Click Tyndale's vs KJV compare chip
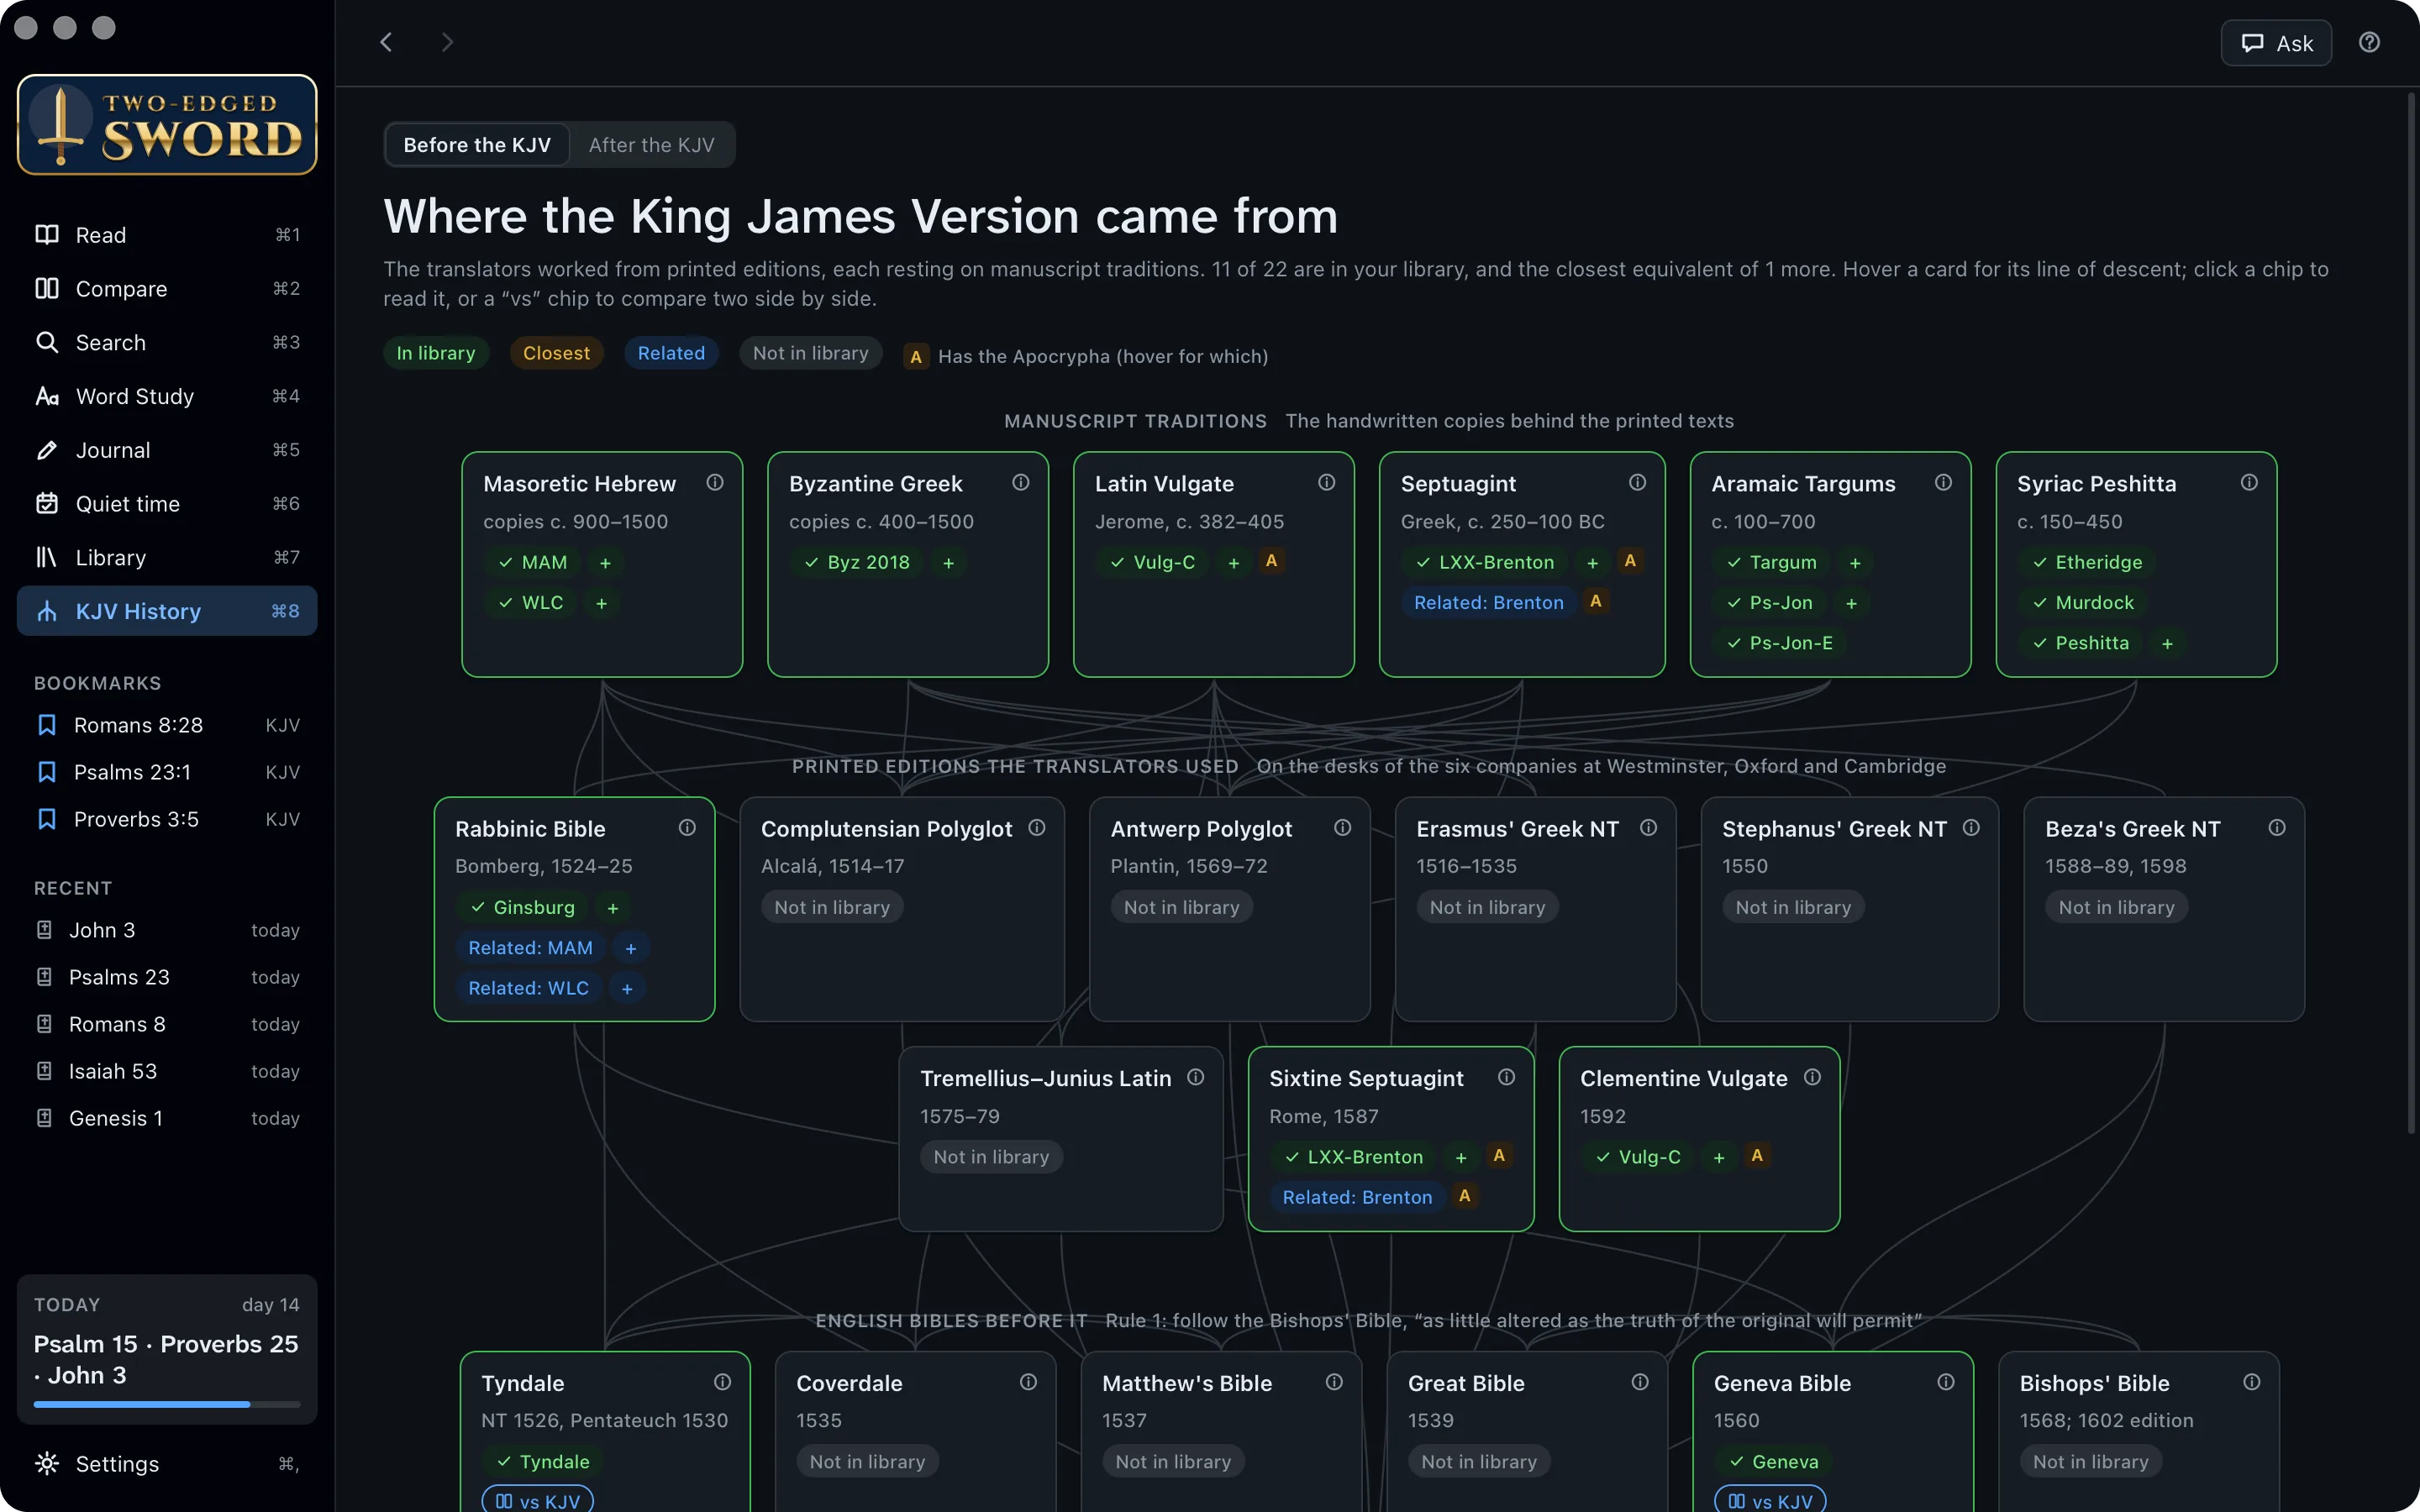The image size is (2420, 1512). pyautogui.click(x=538, y=1500)
